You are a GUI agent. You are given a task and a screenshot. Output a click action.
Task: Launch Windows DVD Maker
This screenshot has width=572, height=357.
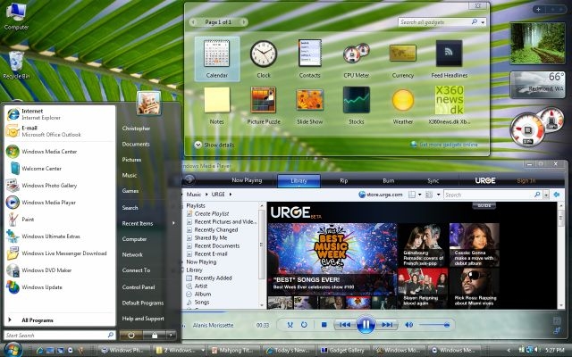(x=60, y=270)
